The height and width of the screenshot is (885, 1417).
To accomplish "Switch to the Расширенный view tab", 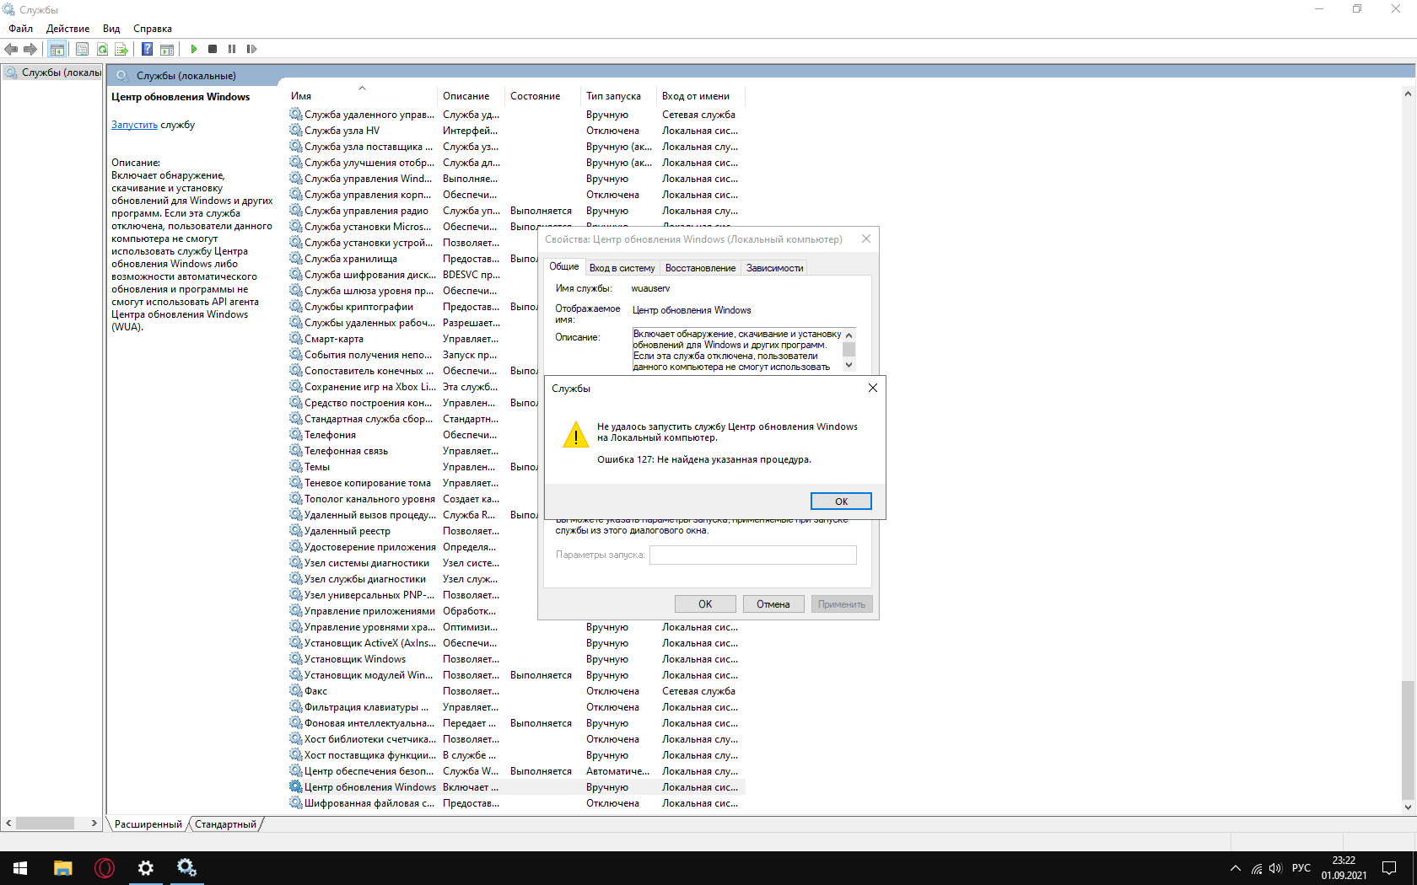I will coord(148,824).
